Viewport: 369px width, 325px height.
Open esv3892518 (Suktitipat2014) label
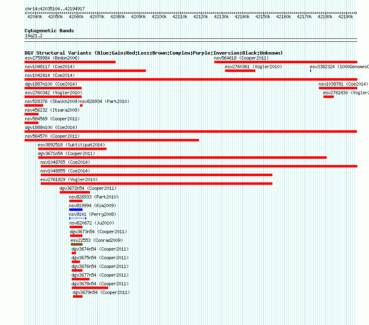click(71, 145)
